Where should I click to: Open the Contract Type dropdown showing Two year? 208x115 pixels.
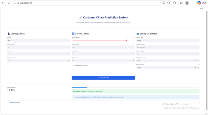tap(168, 40)
